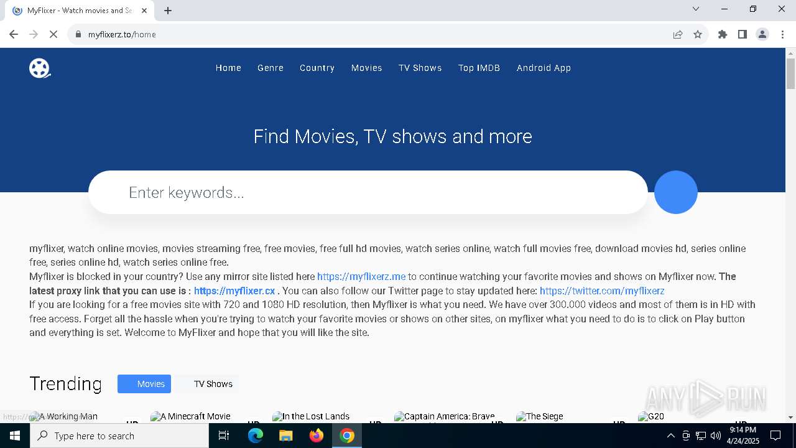Go back with the browser back arrow
This screenshot has height=448, width=796.
(x=14, y=34)
